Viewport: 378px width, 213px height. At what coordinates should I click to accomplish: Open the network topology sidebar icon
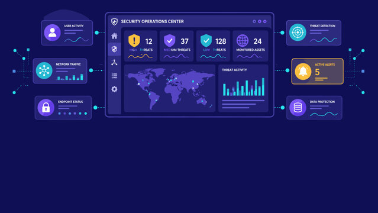tap(114, 63)
